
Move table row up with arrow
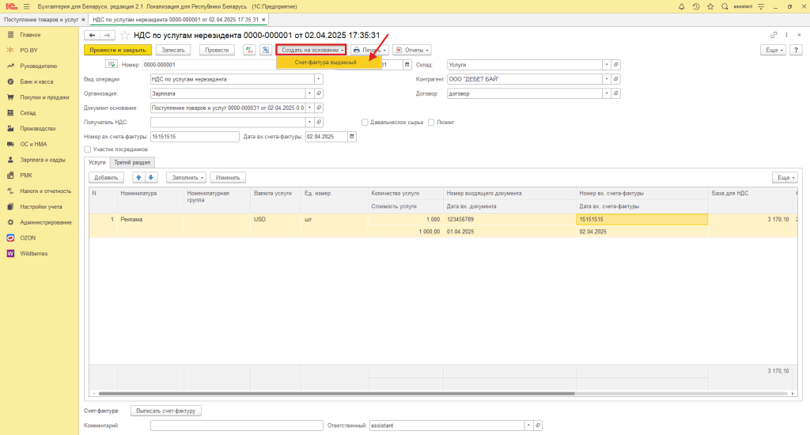click(x=138, y=177)
